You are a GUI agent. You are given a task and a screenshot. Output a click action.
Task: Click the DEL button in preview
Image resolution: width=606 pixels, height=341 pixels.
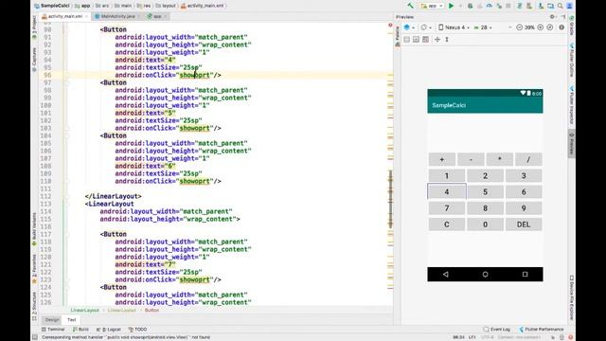(x=524, y=224)
